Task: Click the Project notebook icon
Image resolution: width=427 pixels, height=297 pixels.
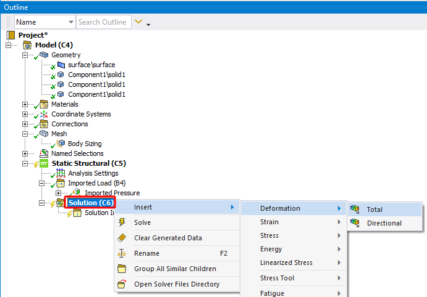Action: coord(11,35)
